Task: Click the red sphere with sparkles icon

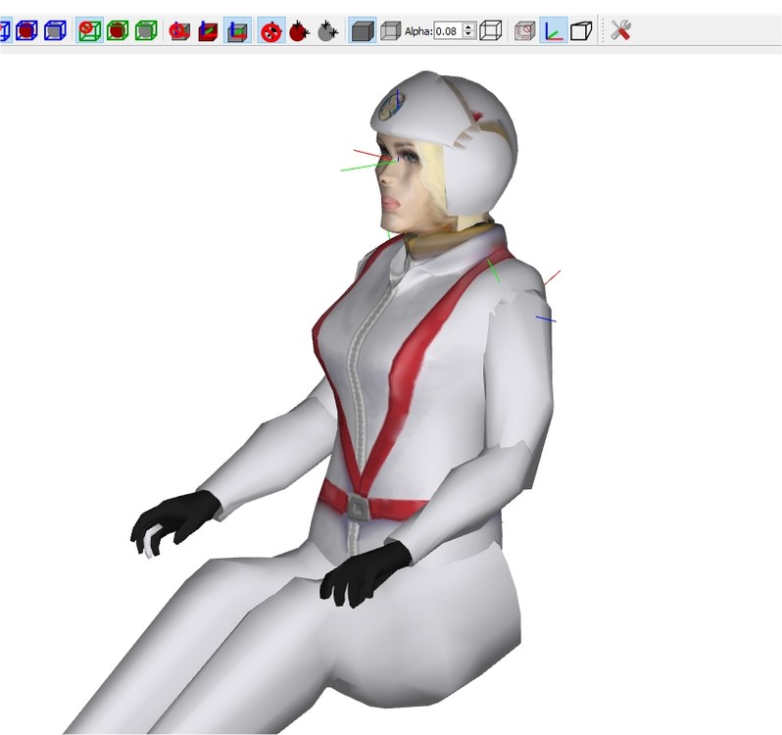Action: 299,31
